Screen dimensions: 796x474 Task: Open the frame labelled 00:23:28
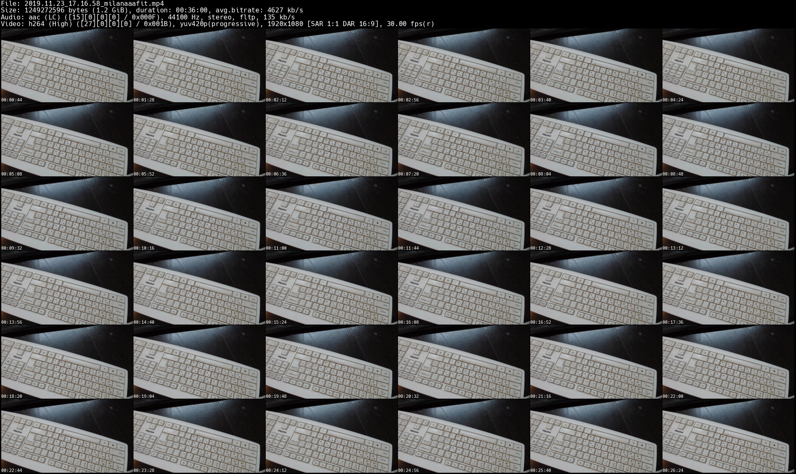pos(199,436)
